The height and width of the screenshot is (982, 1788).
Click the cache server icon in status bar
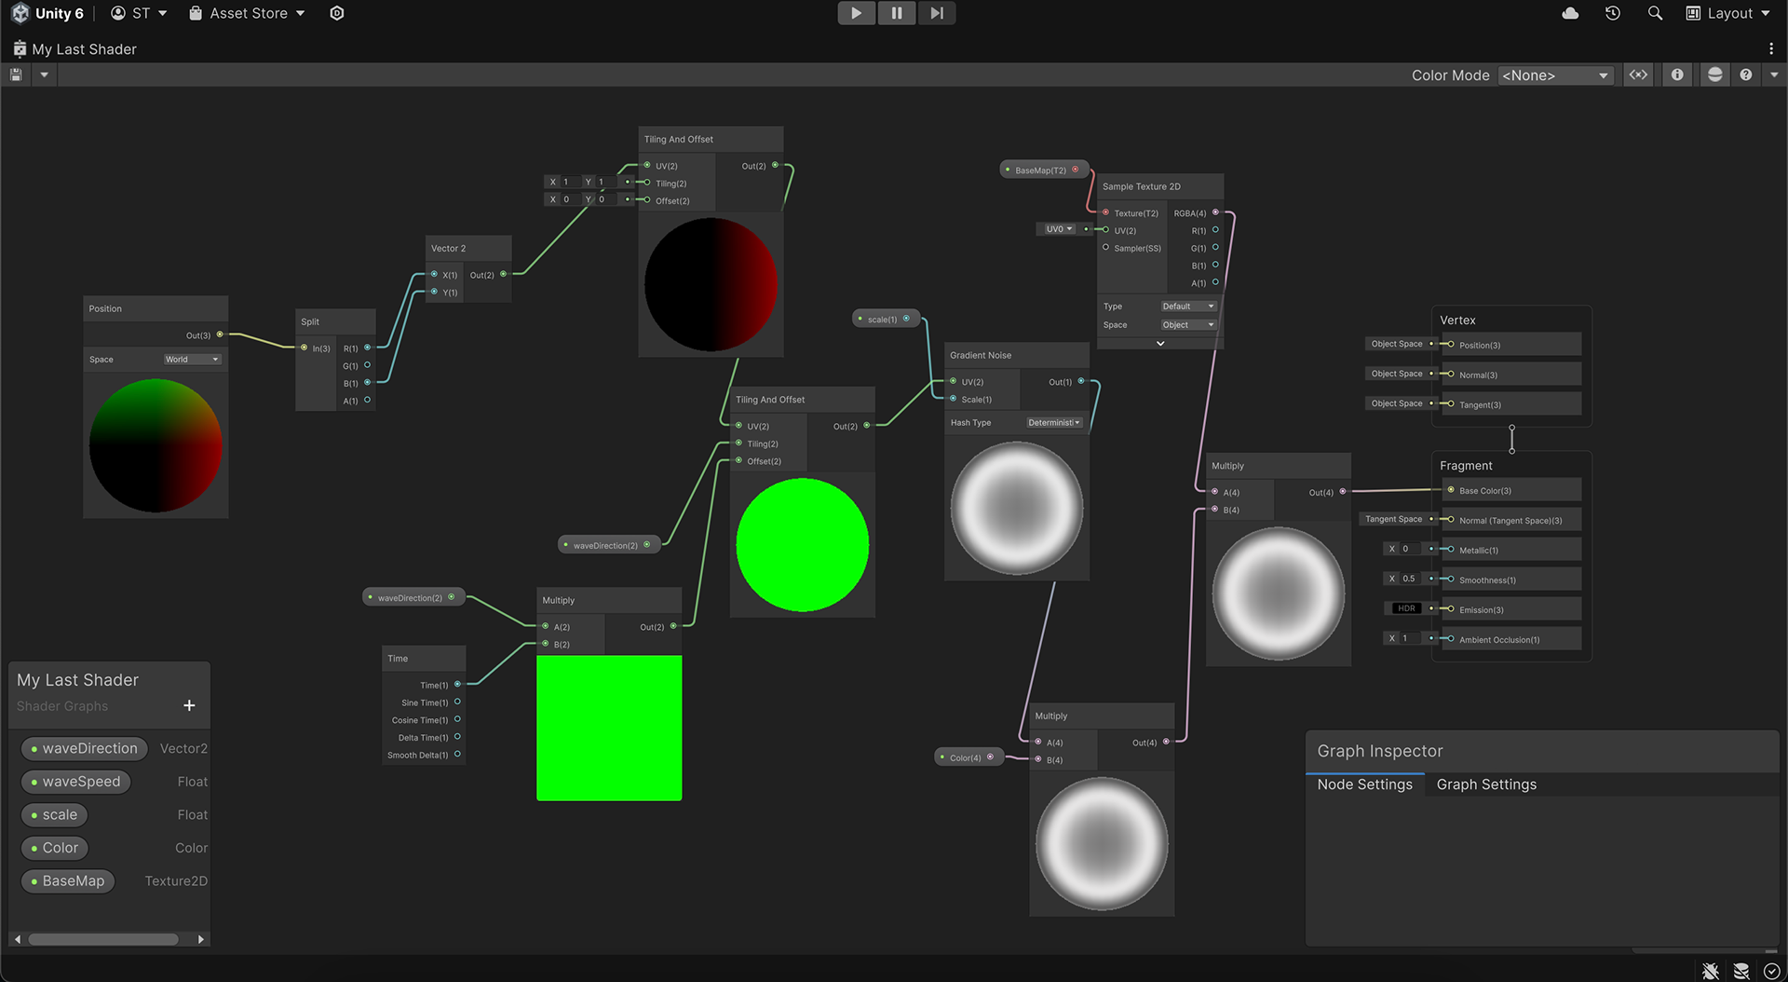pyautogui.click(x=1741, y=971)
